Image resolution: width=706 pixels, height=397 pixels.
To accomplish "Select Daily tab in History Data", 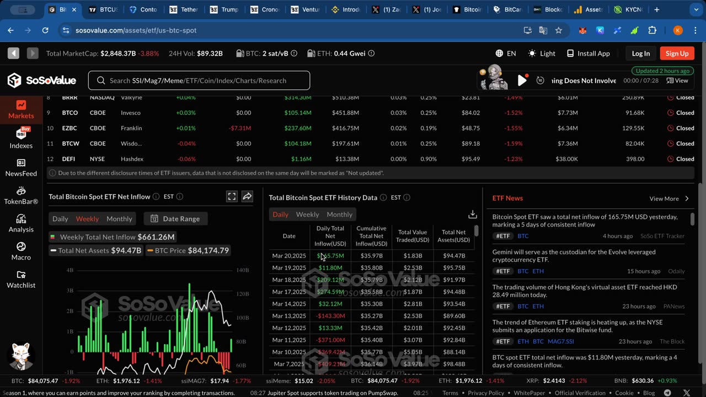I will (280, 214).
